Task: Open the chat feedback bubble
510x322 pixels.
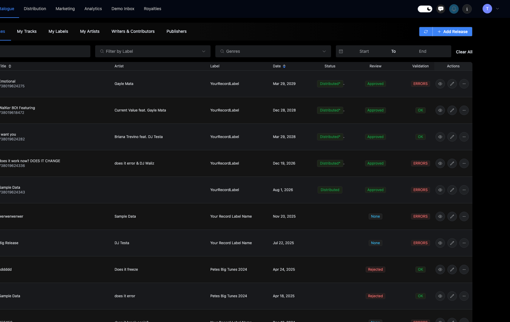Action: [441, 9]
